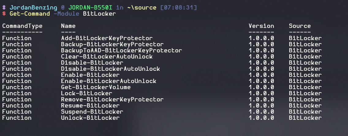Click the Enable-BitLocker function name
Image resolution: width=348 pixels, height=136 pixels.
90,75
